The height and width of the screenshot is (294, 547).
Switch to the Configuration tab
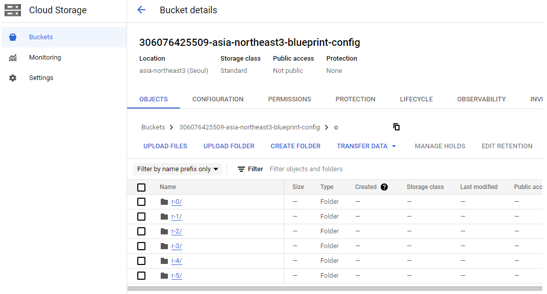pos(218,99)
